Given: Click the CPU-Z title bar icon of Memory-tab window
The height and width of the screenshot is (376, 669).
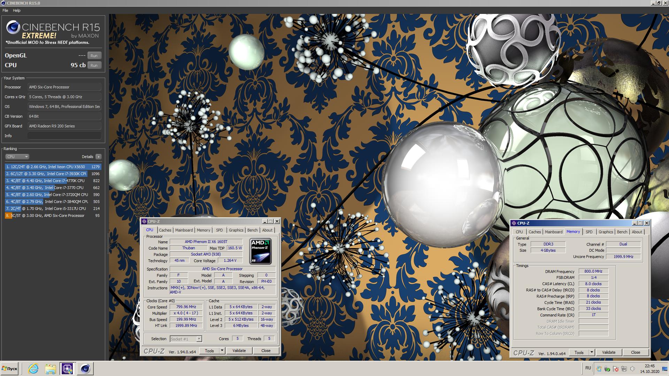Looking at the screenshot, I should tap(514, 223).
